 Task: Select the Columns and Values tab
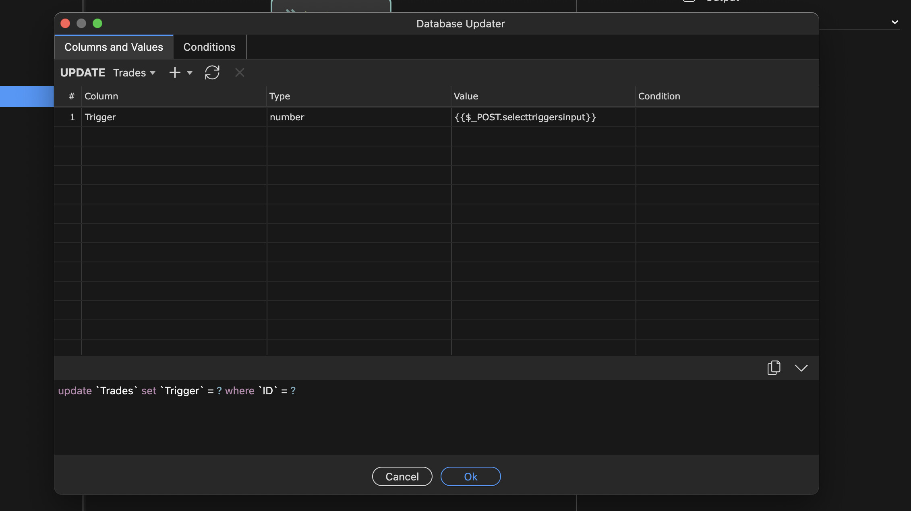pyautogui.click(x=114, y=47)
